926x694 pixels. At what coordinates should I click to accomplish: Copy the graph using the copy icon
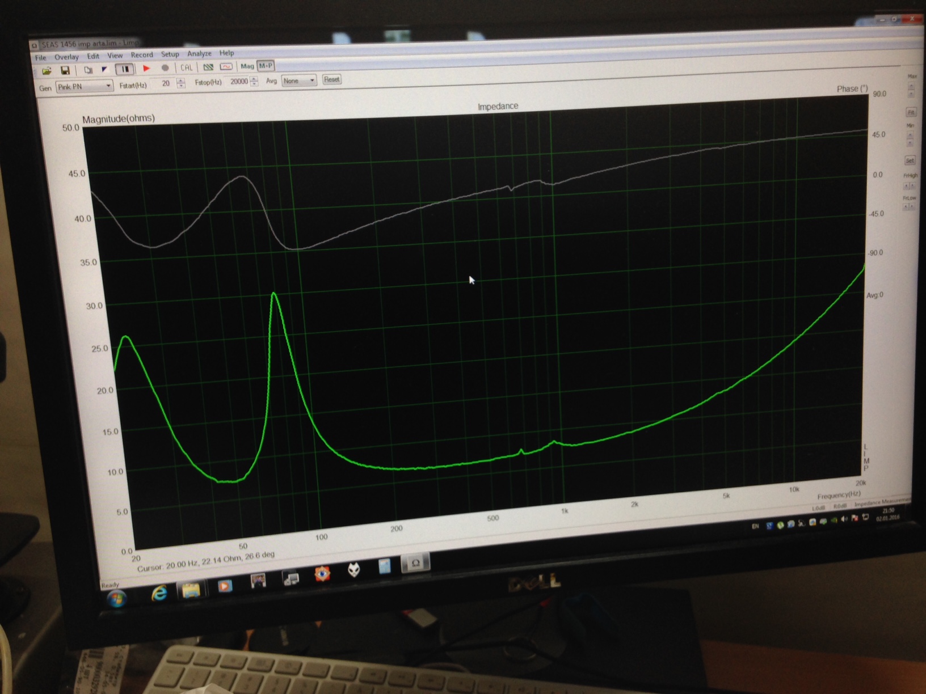point(88,70)
